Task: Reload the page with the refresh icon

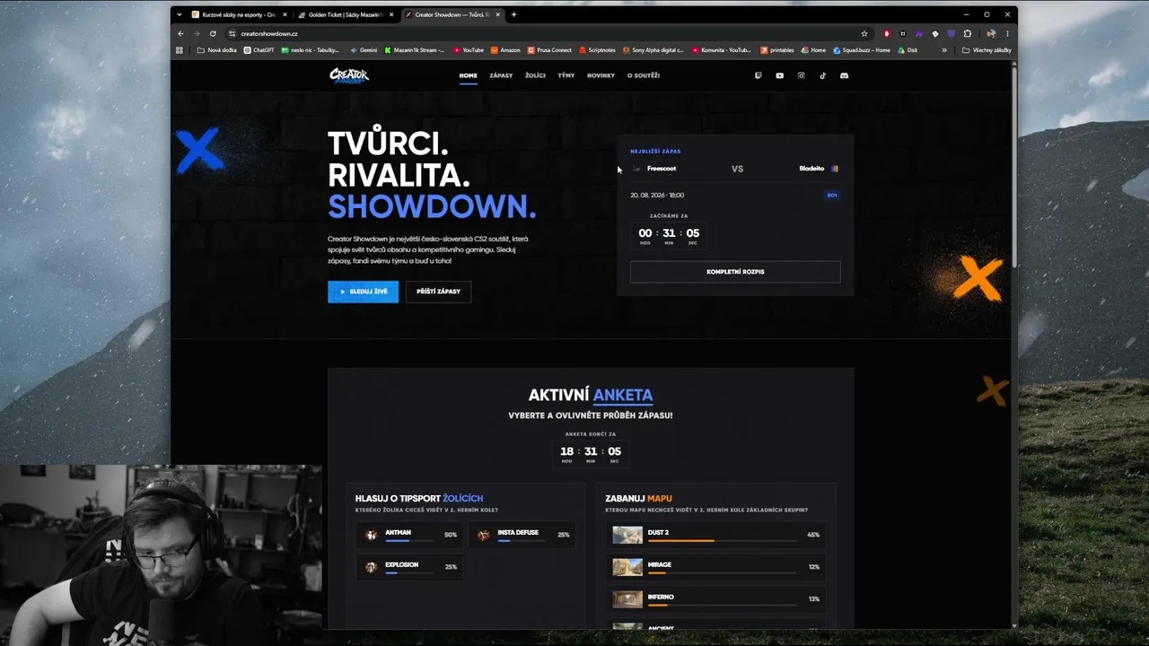Action: coord(213,33)
